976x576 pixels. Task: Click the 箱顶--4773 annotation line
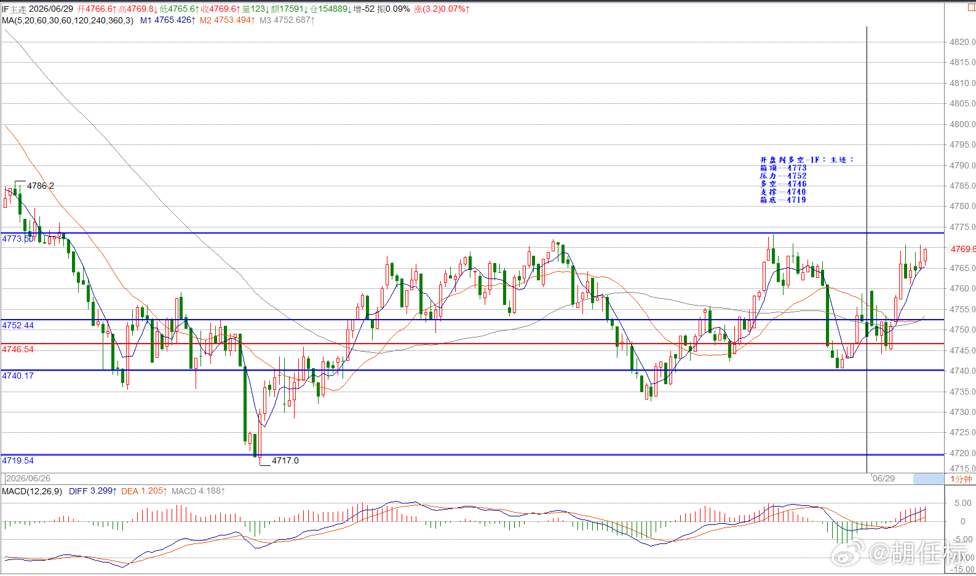(783, 168)
